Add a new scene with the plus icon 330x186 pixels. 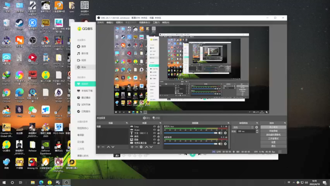[99, 147]
